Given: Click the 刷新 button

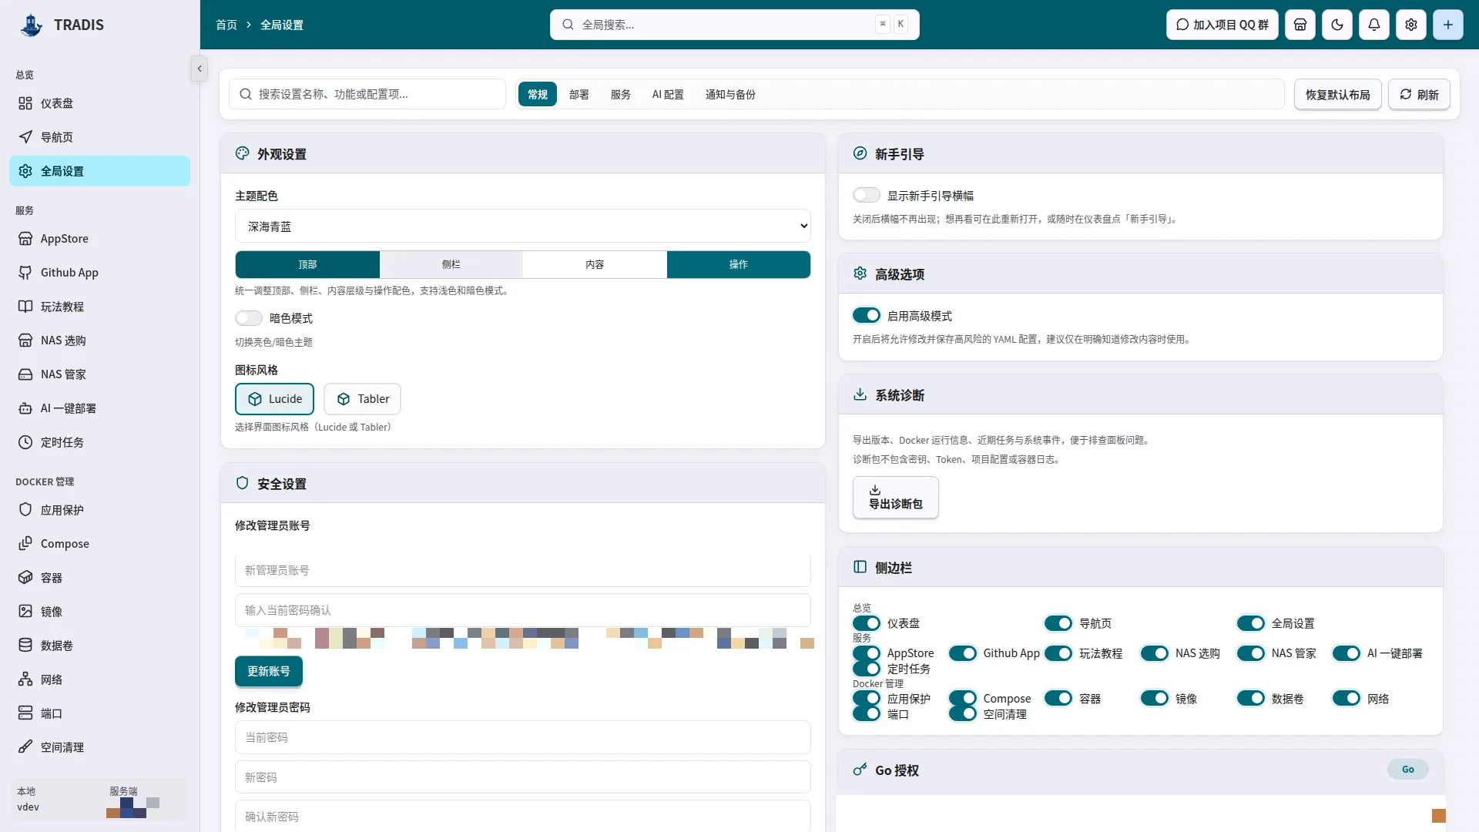Looking at the screenshot, I should (1419, 94).
